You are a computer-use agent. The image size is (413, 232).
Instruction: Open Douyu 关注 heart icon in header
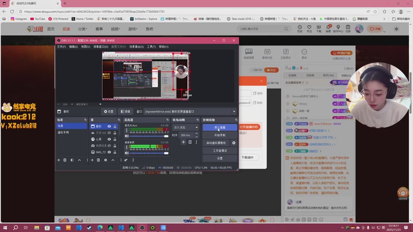[309, 28]
